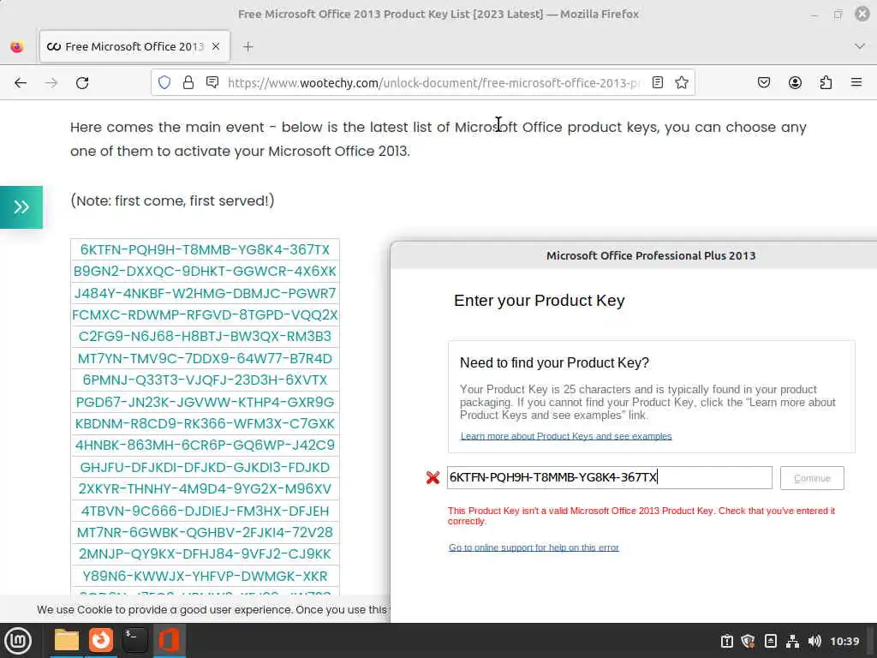This screenshot has height=658, width=877.
Task: Expand the teal sidebar double-arrow panel
Action: click(21, 207)
